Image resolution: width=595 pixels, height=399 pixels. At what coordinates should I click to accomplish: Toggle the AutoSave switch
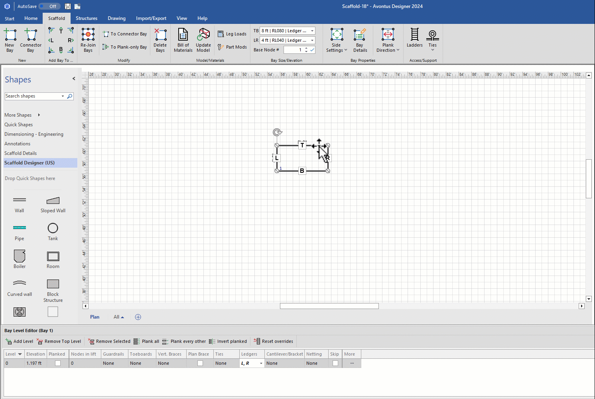[x=49, y=6]
